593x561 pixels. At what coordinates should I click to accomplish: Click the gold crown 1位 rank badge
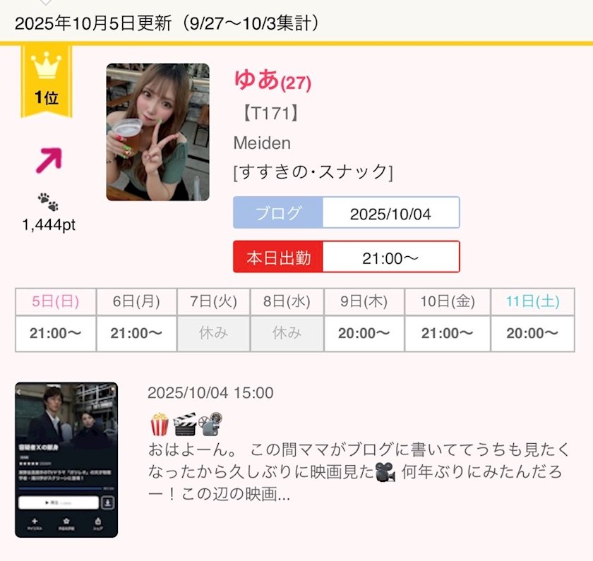(47, 81)
